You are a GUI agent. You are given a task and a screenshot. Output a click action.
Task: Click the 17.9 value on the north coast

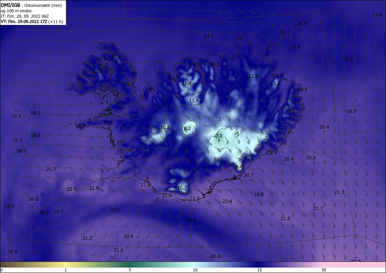198,65
